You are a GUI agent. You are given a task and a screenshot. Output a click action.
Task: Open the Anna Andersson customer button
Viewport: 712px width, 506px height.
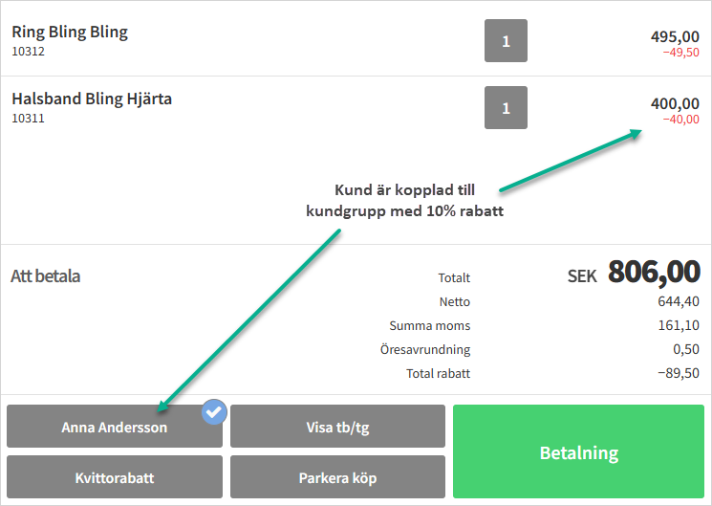pos(114,428)
